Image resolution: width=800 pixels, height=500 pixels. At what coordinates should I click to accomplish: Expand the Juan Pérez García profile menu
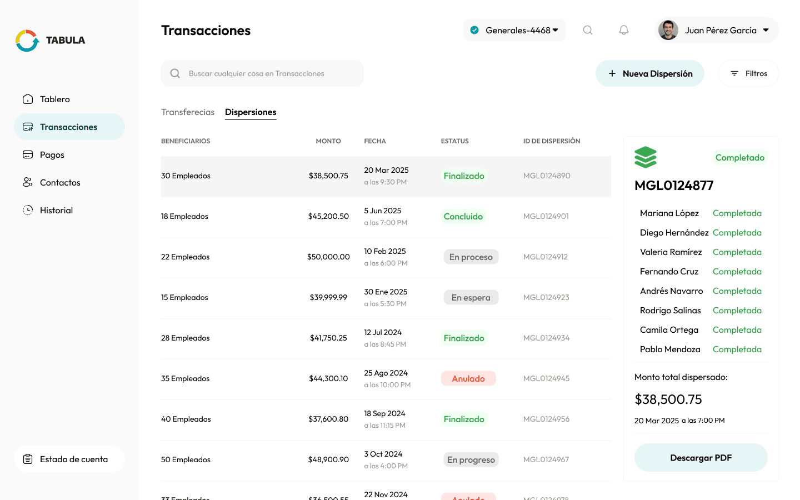point(716,30)
